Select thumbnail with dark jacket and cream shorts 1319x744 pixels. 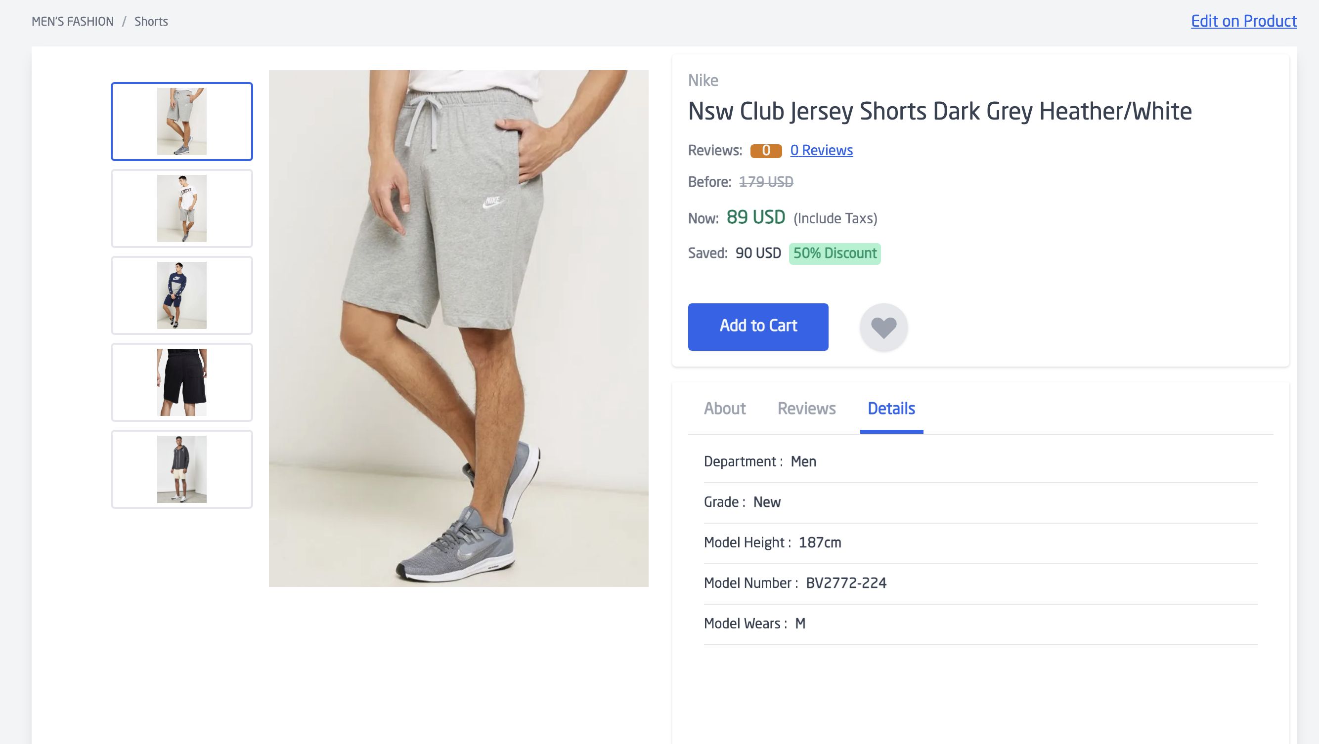point(182,469)
